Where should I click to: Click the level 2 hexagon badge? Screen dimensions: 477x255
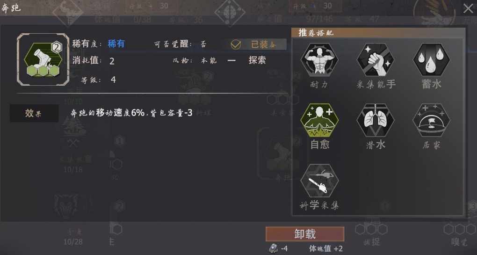coord(56,47)
